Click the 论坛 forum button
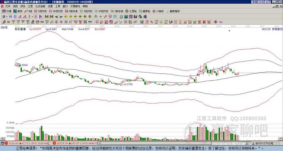The width and height of the screenshot is (283, 151). pyautogui.click(x=261, y=2)
